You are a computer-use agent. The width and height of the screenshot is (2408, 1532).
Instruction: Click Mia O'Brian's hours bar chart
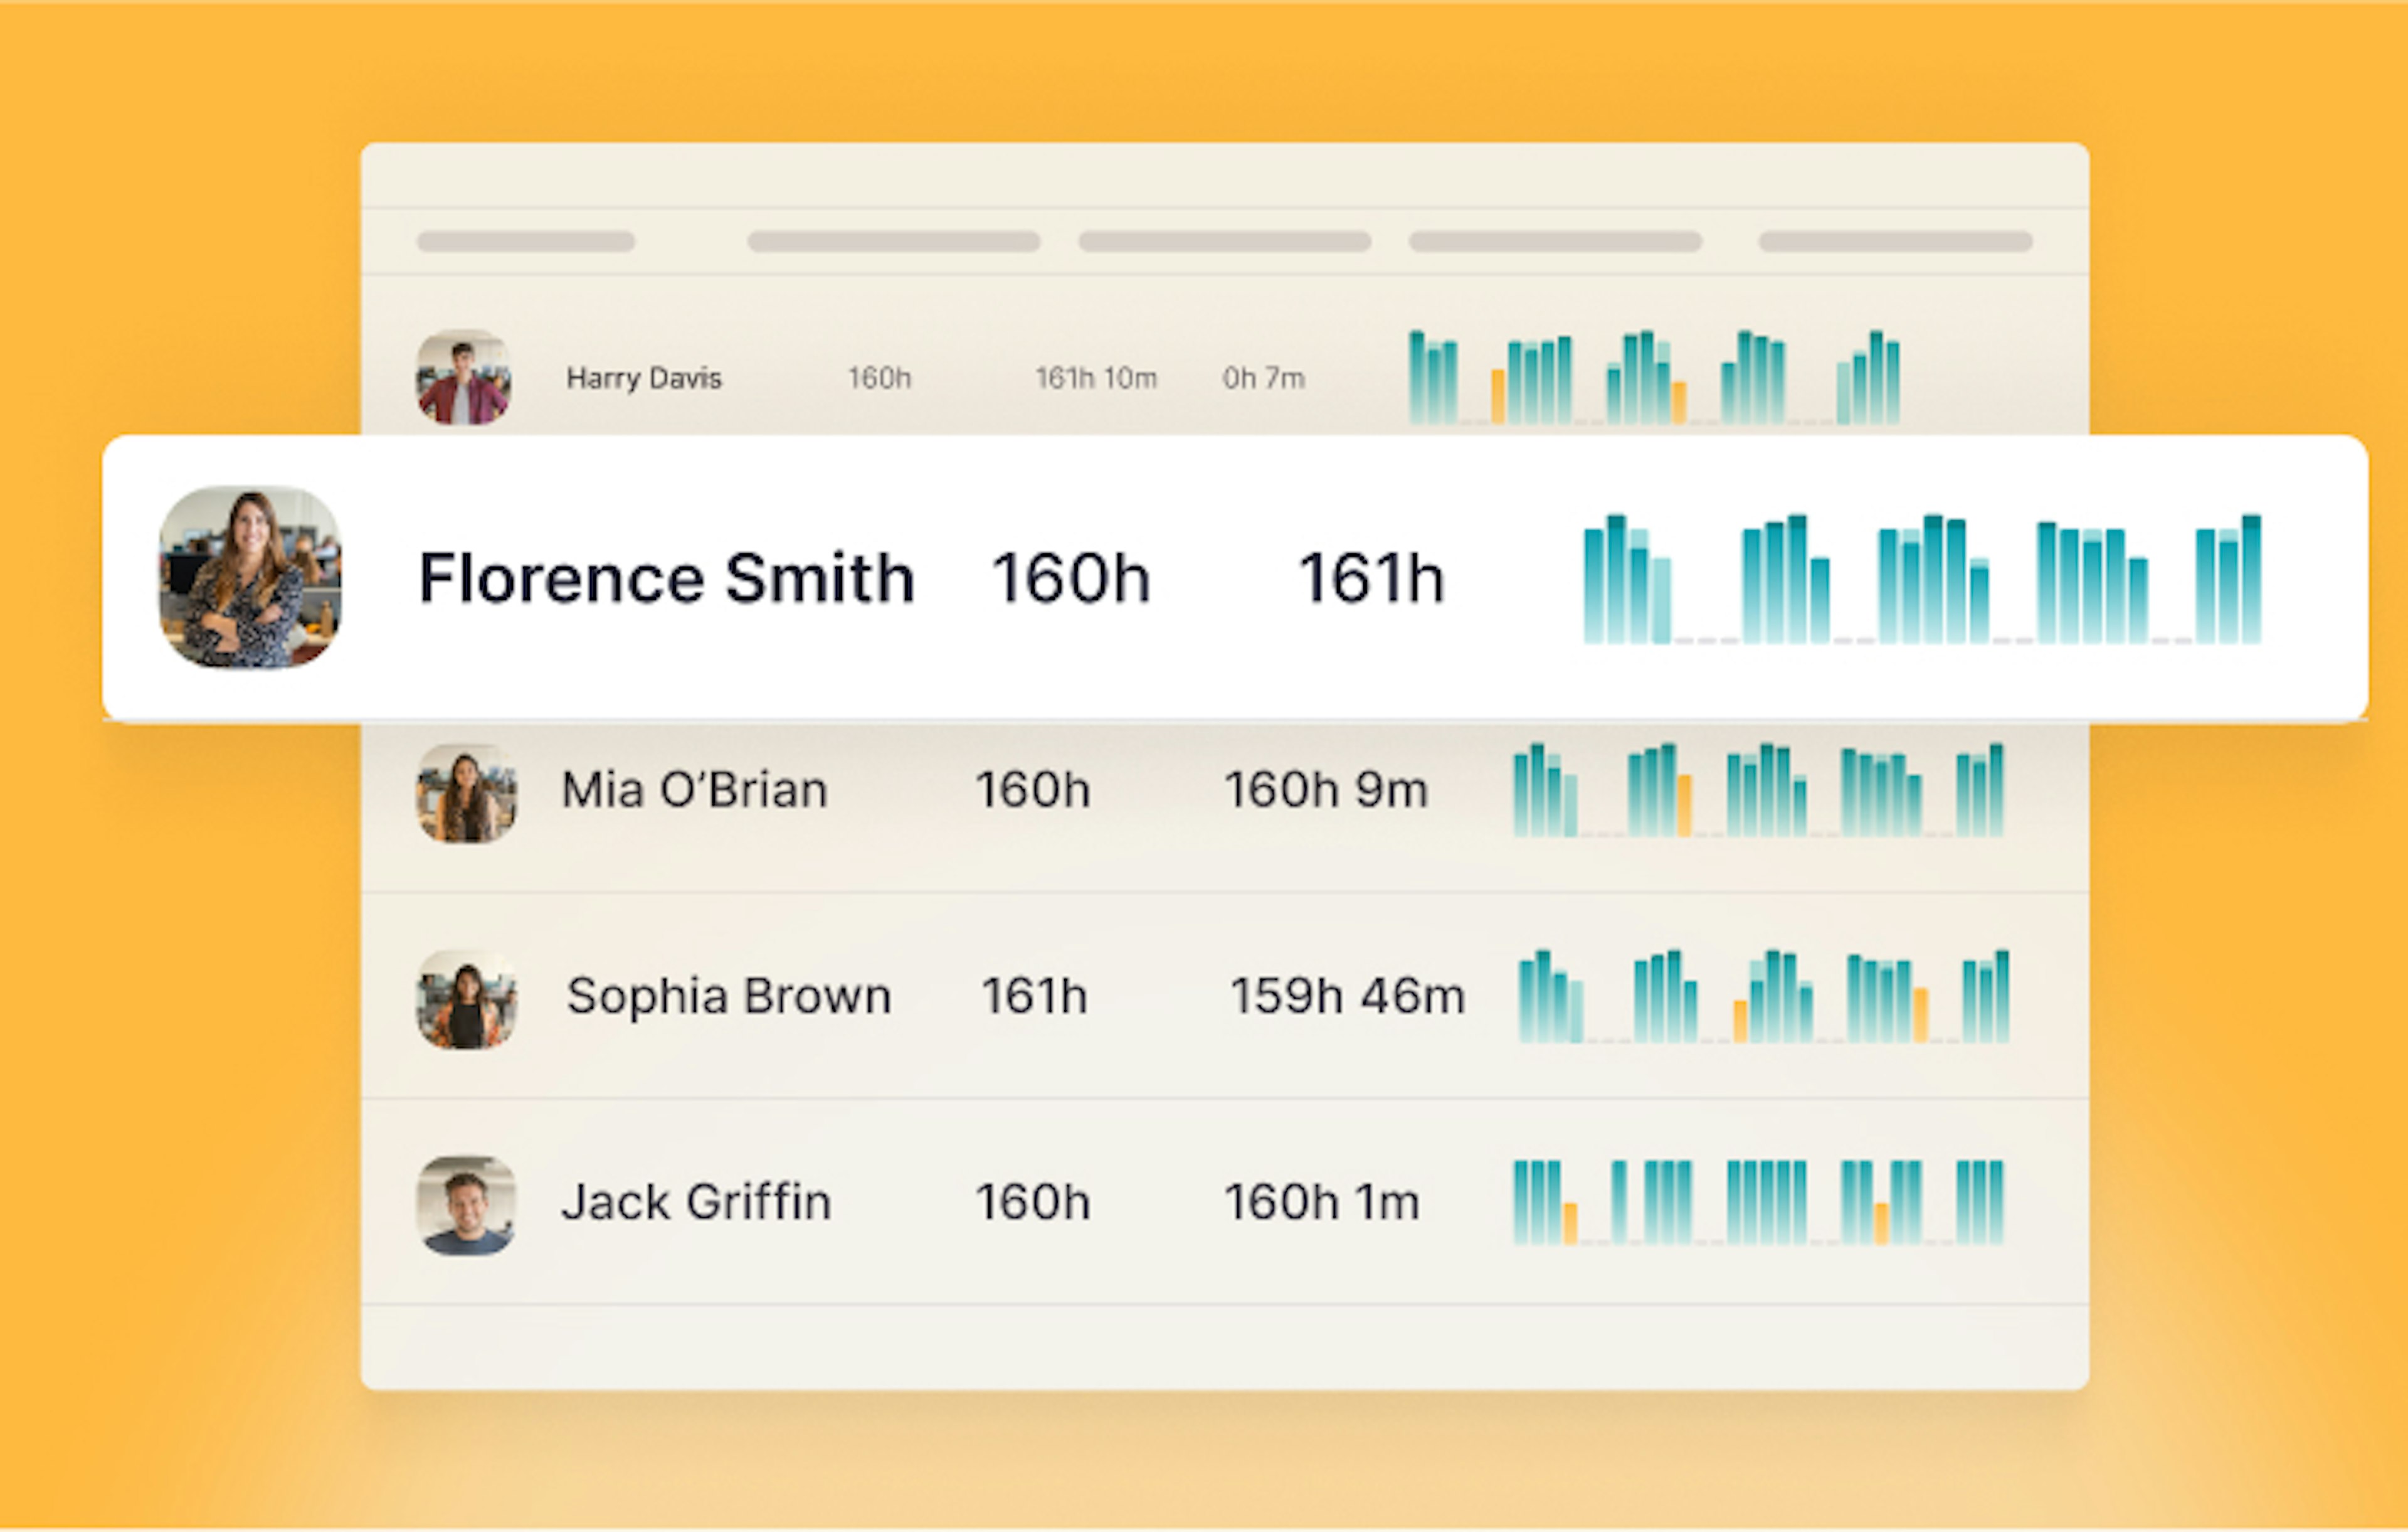1758,789
